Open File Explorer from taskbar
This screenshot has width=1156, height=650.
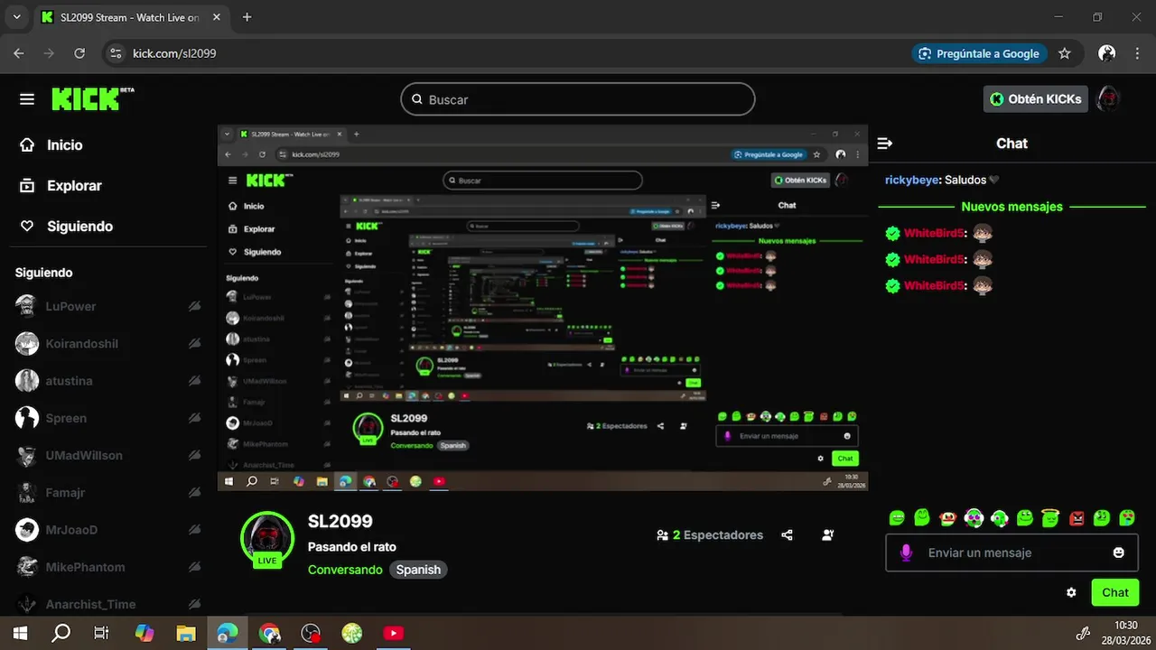(185, 634)
